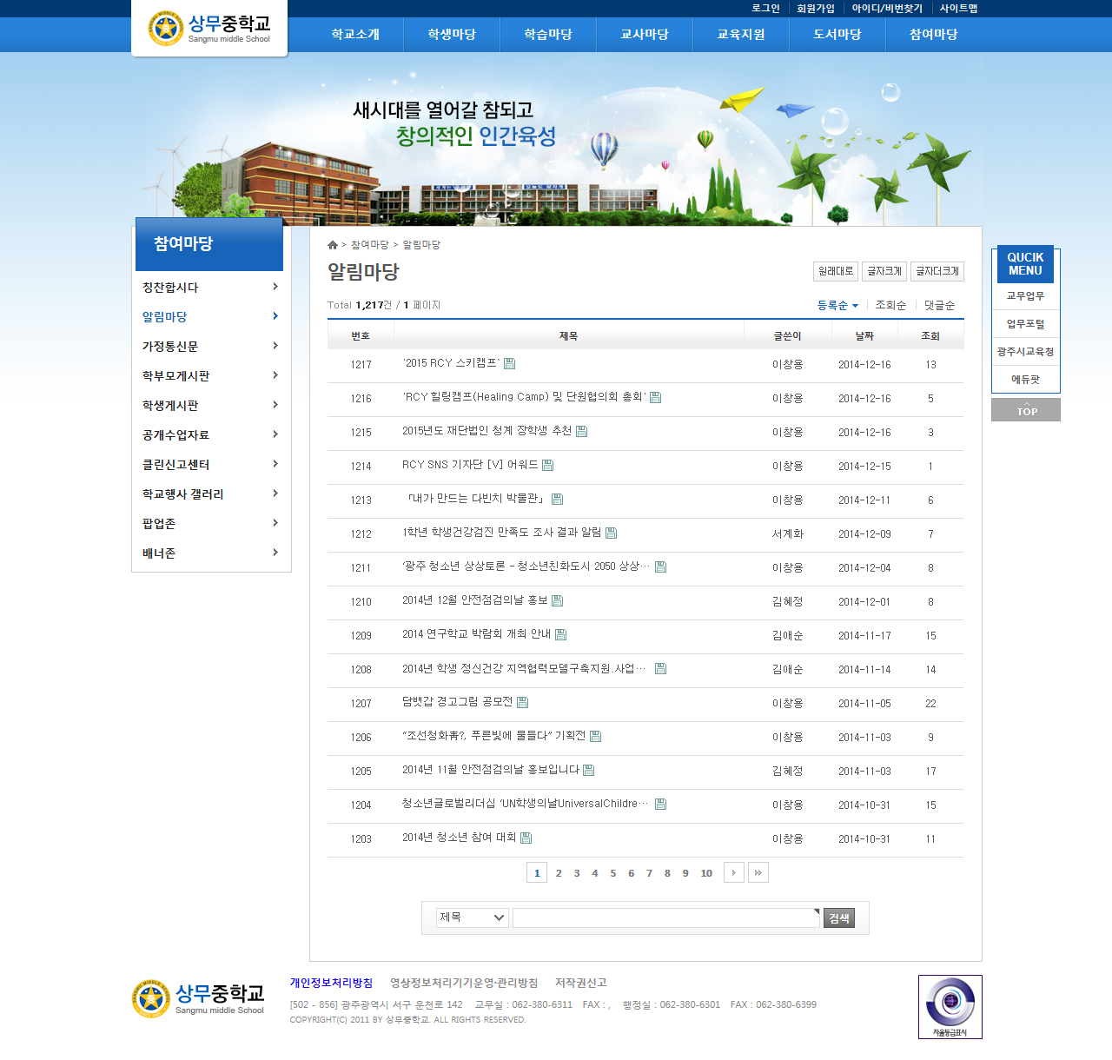
Task: Click the home icon in breadcrumb
Action: pyautogui.click(x=332, y=245)
